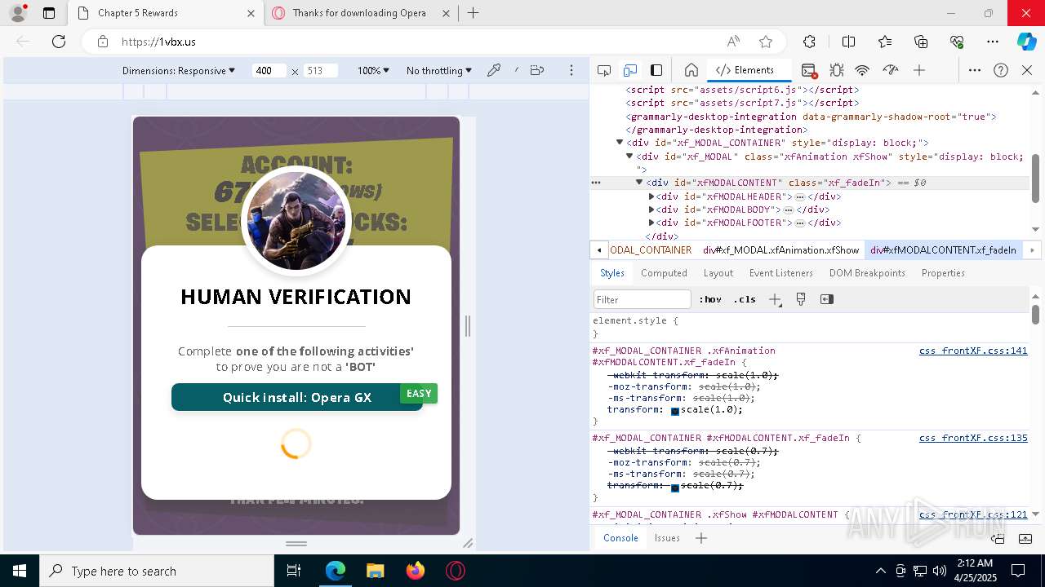Open the Sources bug icon
The image size is (1045, 587).
[x=836, y=70]
